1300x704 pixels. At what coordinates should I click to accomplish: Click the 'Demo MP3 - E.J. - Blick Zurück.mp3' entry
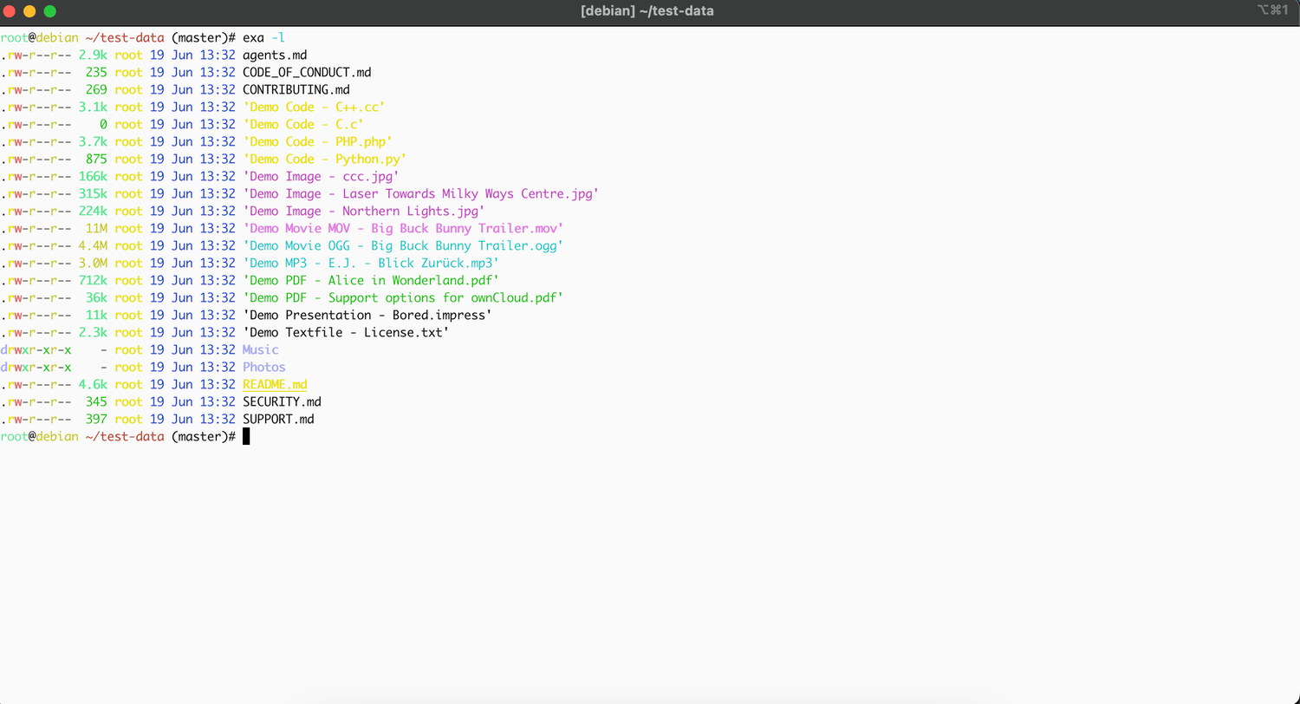[x=371, y=263]
